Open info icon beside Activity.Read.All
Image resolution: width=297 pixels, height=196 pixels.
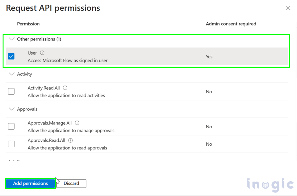tap(65, 88)
